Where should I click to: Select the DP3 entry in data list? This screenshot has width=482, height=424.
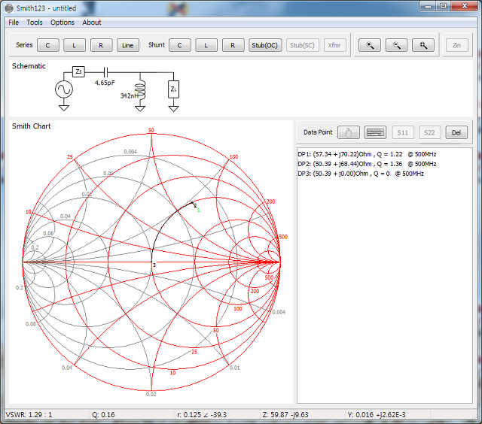click(361, 174)
